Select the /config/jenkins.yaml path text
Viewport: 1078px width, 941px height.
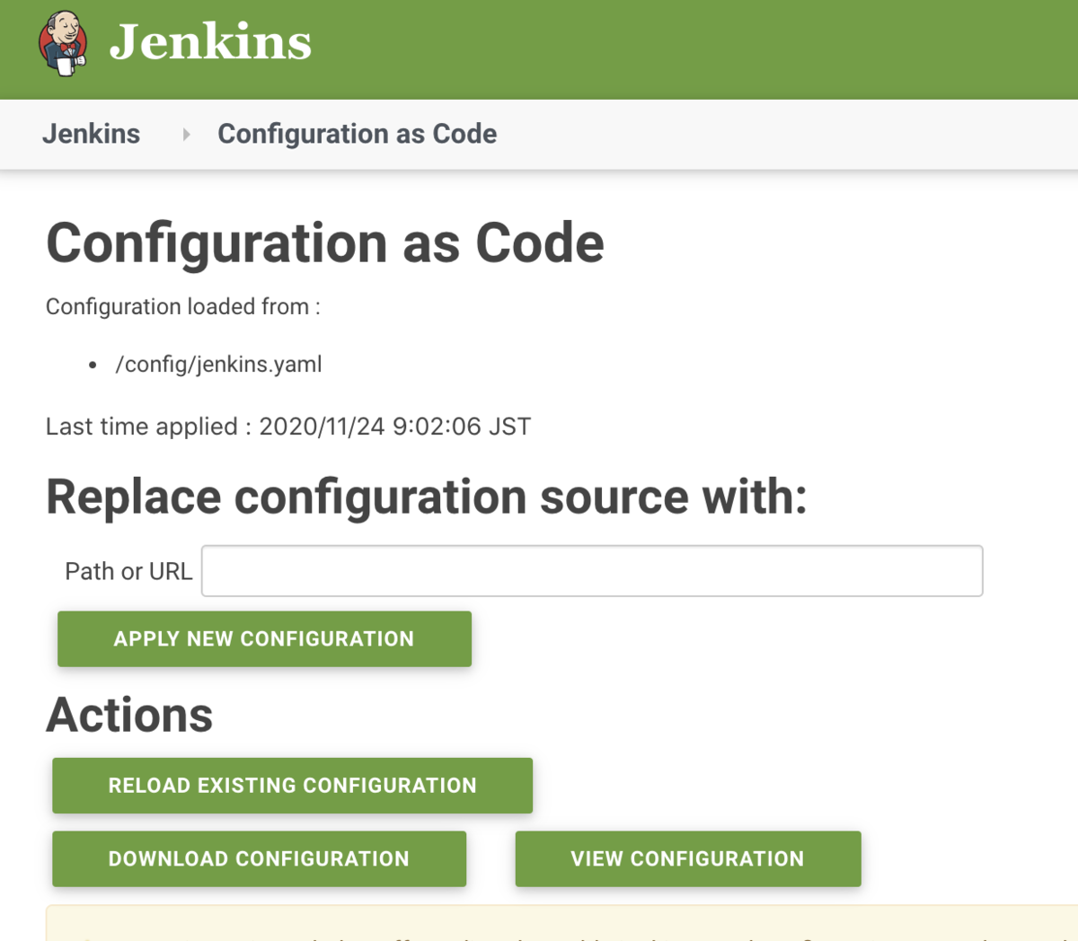tap(218, 365)
